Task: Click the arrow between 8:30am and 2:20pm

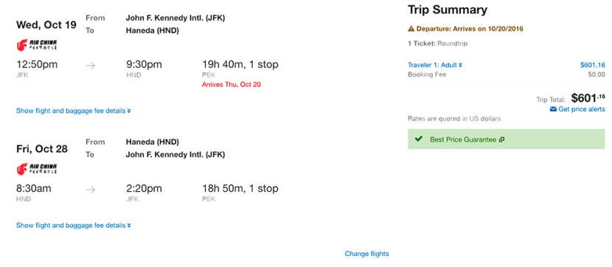Action: 91,190
